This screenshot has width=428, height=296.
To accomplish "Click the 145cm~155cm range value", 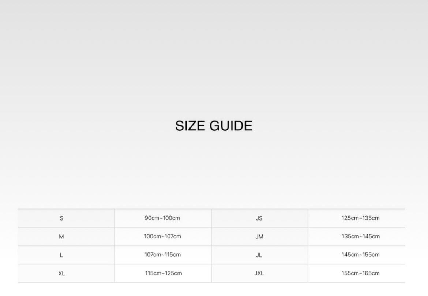I will [361, 255].
